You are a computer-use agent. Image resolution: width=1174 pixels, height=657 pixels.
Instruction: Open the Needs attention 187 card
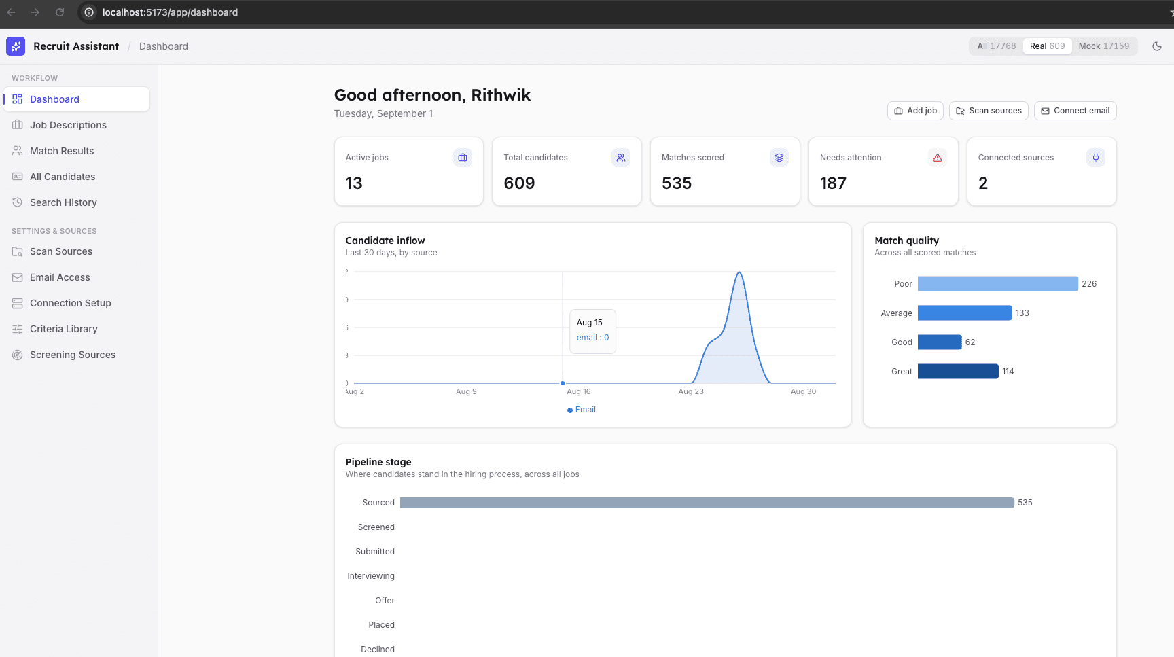click(883, 171)
